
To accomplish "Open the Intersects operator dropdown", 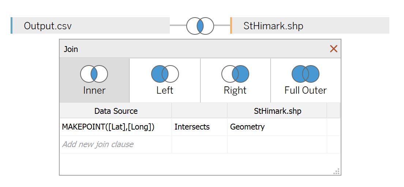I will click(x=199, y=127).
